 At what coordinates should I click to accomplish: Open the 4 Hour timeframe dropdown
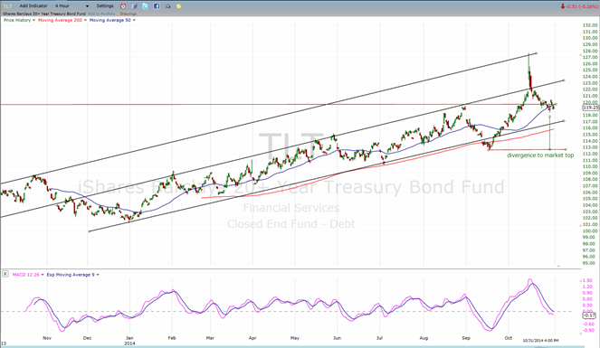pyautogui.click(x=71, y=6)
